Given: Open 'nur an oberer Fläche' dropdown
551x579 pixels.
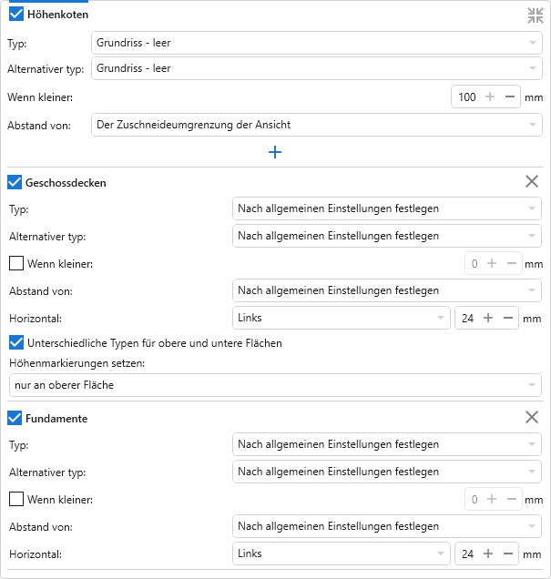Looking at the screenshot, I should click(274, 385).
